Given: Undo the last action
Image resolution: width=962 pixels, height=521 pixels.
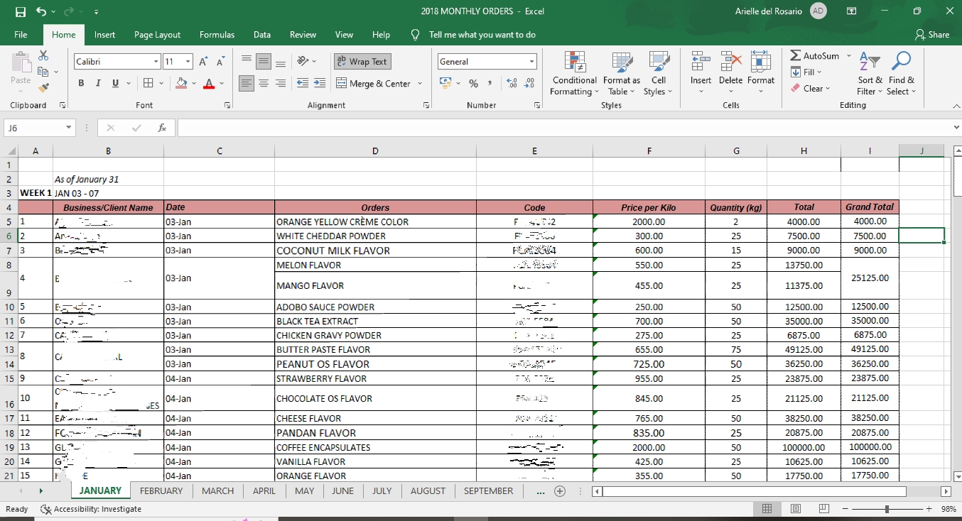Looking at the screenshot, I should pyautogui.click(x=41, y=11).
